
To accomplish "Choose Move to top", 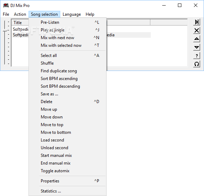I will point(68,125).
